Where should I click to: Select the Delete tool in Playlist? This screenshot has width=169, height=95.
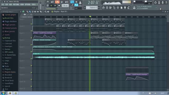point(32,12)
